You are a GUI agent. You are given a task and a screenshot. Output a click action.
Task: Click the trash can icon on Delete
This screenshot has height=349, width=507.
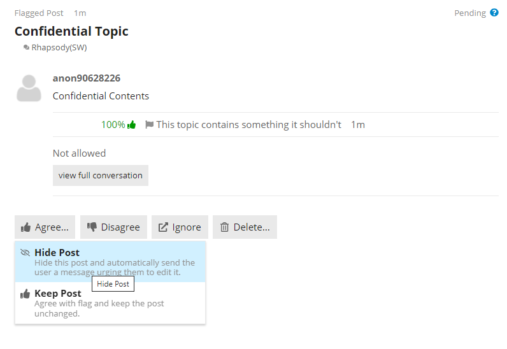(224, 227)
